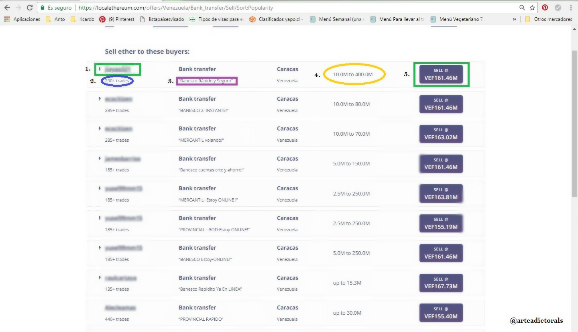Click 'Bank transfer' in the 'PROVINCIAL RAPIDO' row
The height and width of the screenshot is (332, 578).
(x=197, y=308)
